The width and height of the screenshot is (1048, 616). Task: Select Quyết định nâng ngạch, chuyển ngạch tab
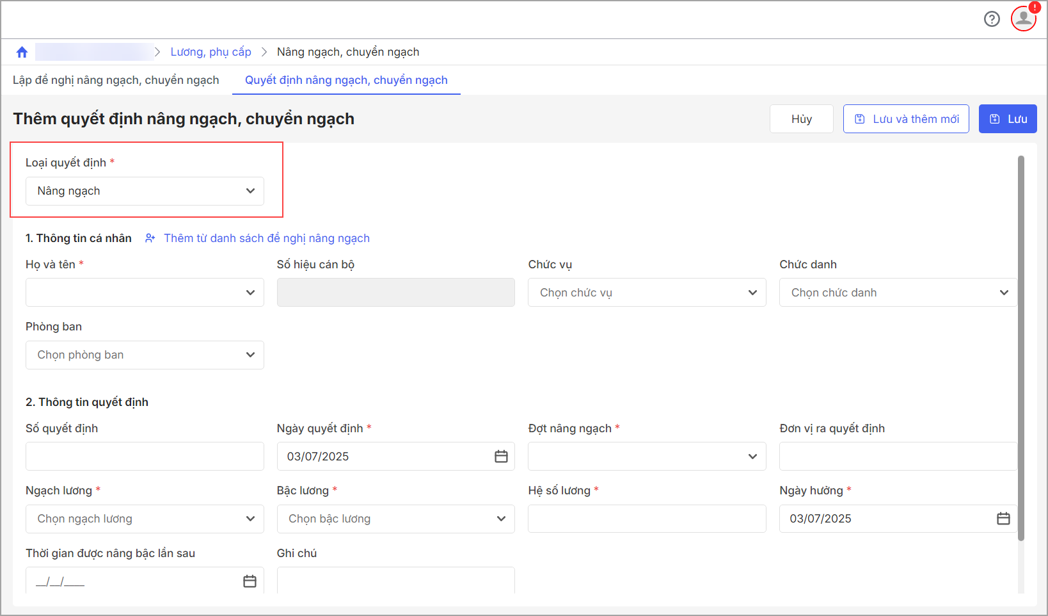[346, 80]
